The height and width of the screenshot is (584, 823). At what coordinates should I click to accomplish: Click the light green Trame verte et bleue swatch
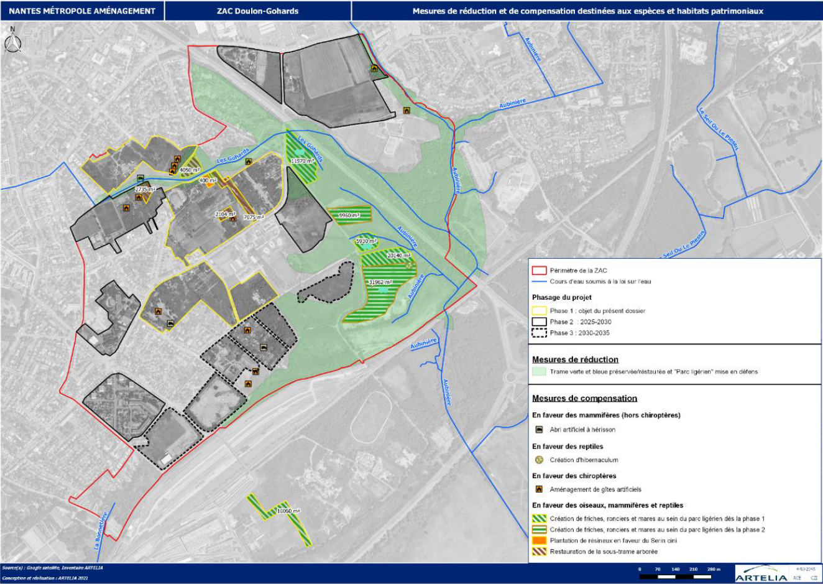coord(539,372)
